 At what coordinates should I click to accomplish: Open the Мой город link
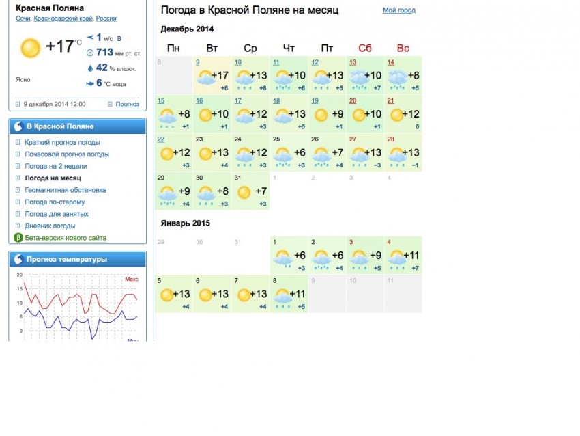pyautogui.click(x=398, y=10)
